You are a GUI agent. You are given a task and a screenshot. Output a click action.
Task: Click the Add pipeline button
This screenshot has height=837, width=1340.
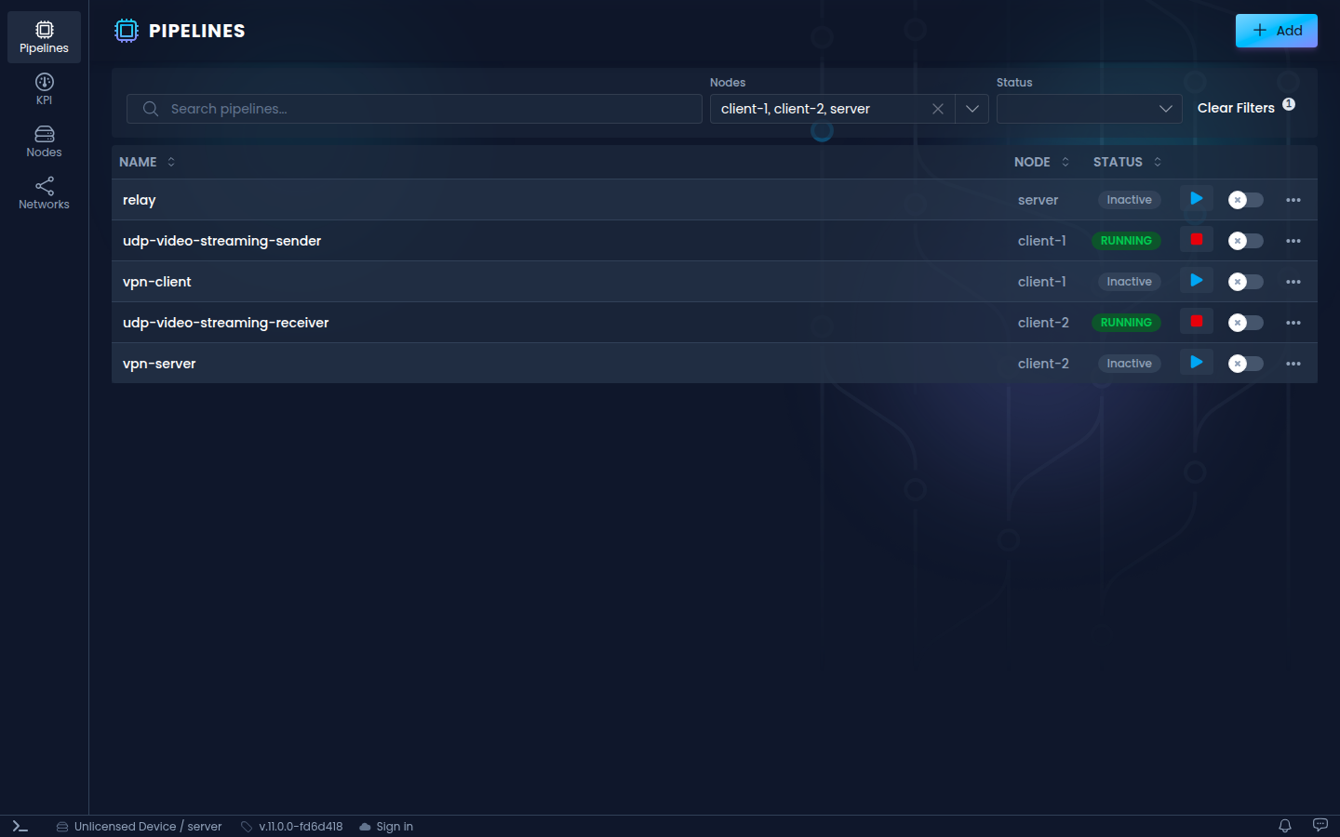1276,31
